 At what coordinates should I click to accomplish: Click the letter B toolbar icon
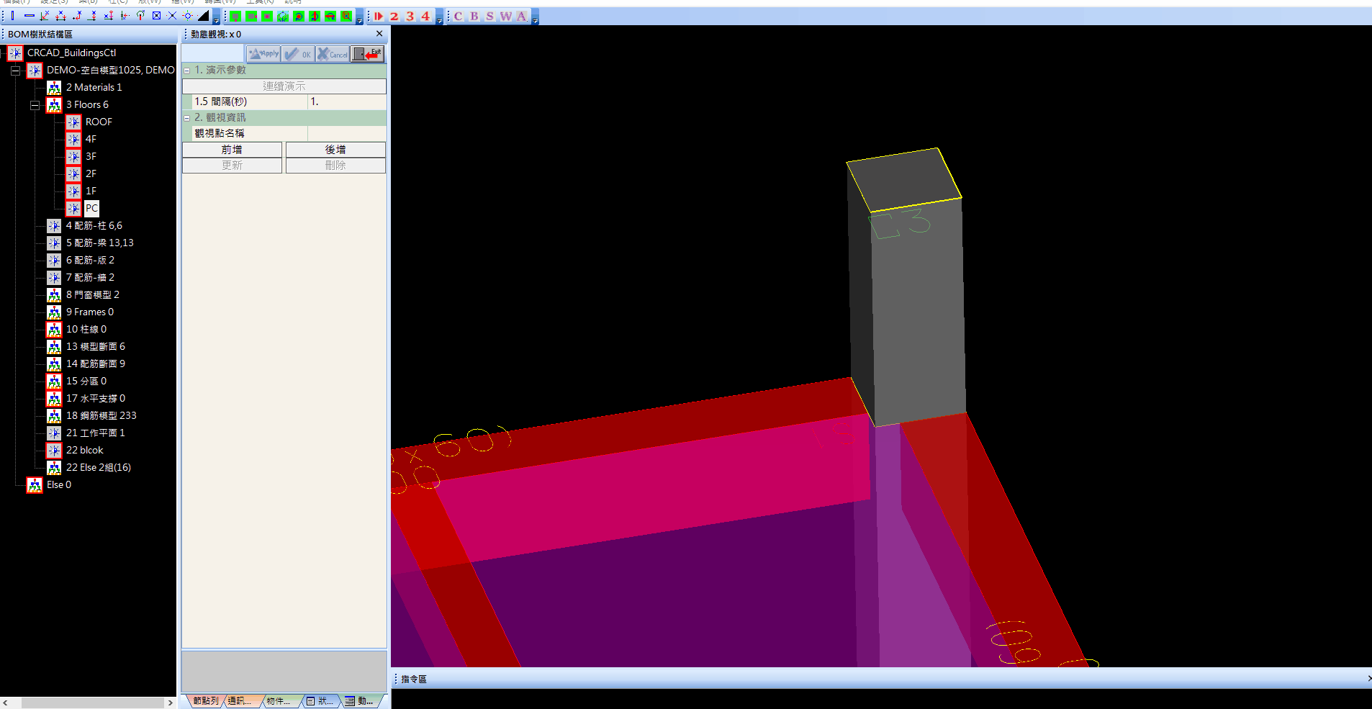tap(474, 16)
